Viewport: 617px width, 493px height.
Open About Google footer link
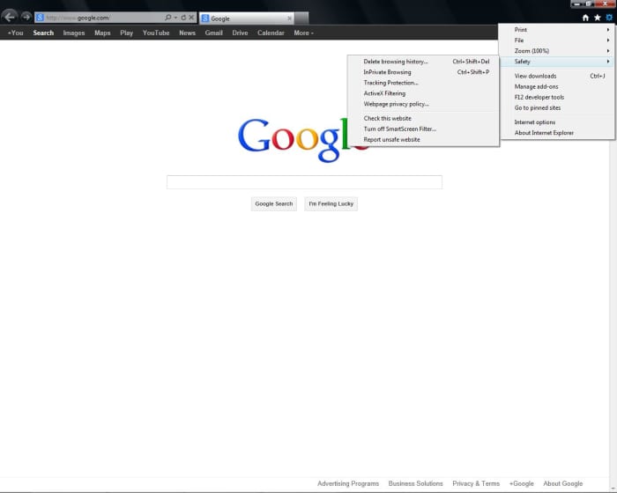[563, 483]
